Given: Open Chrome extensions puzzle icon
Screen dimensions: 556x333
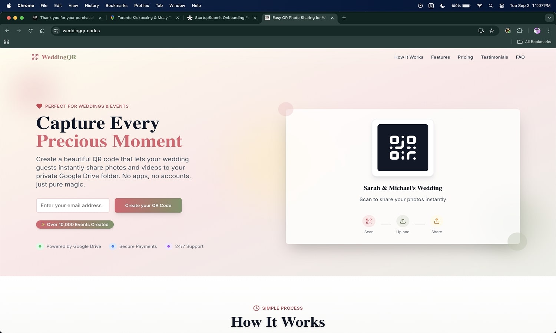Looking at the screenshot, I should click(x=520, y=31).
